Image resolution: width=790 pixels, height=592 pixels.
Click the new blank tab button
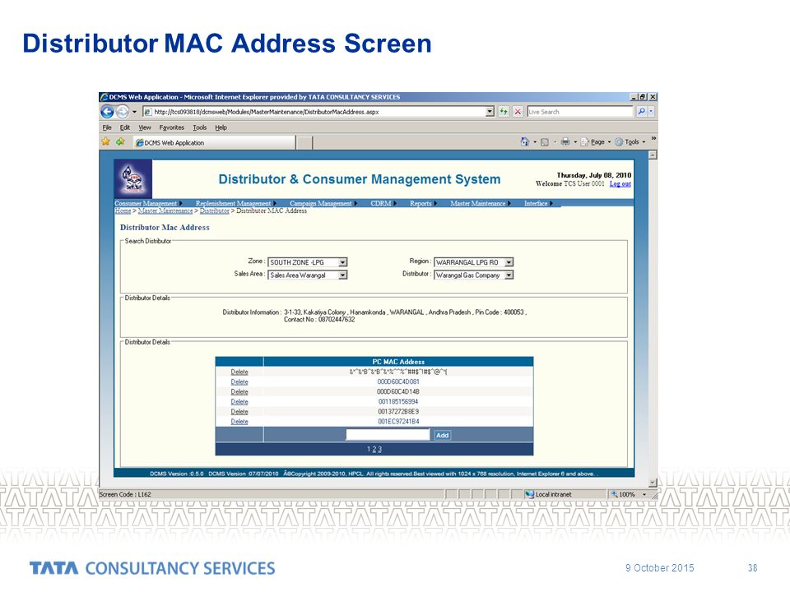(x=304, y=143)
